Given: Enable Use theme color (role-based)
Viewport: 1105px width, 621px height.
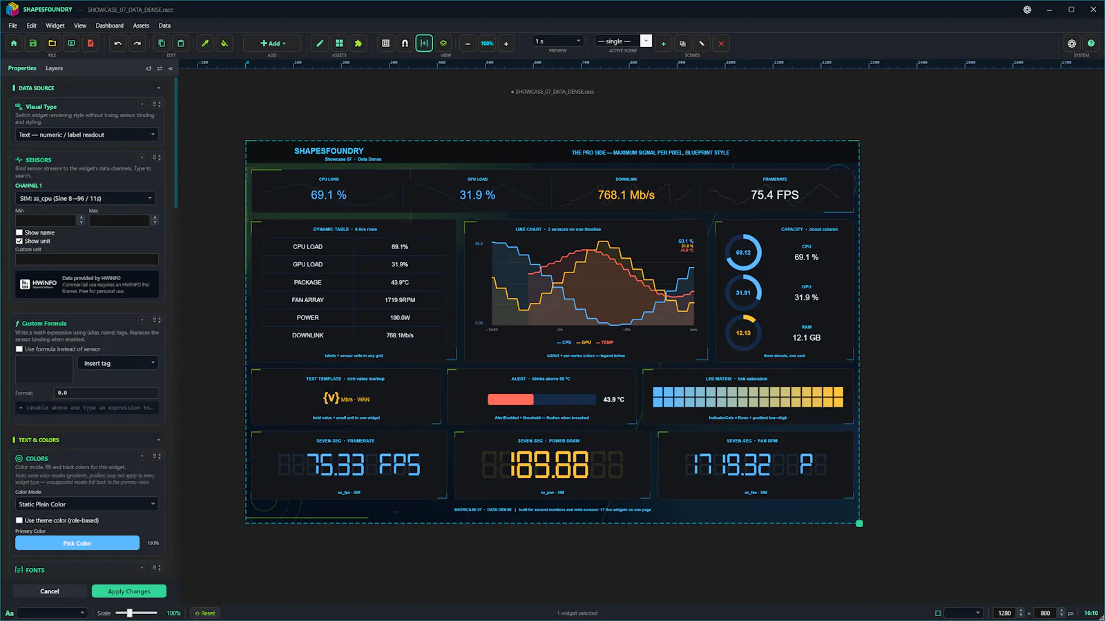Looking at the screenshot, I should [x=19, y=520].
